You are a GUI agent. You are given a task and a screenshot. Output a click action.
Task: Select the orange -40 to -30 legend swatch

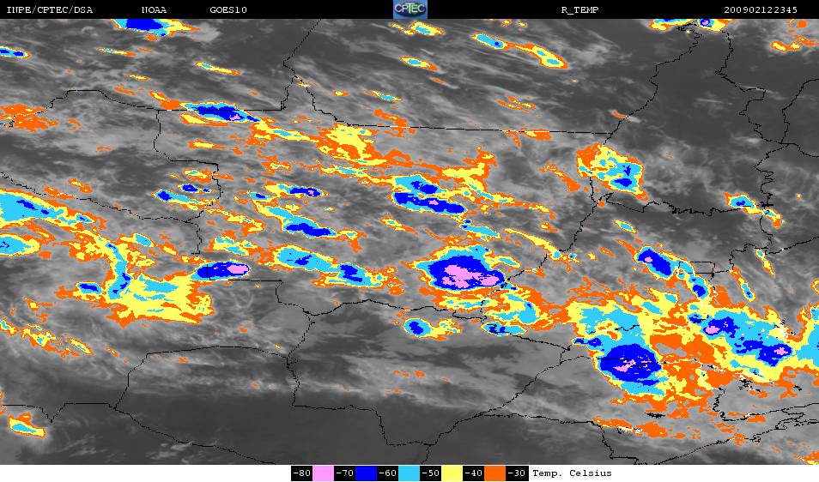[494, 473]
